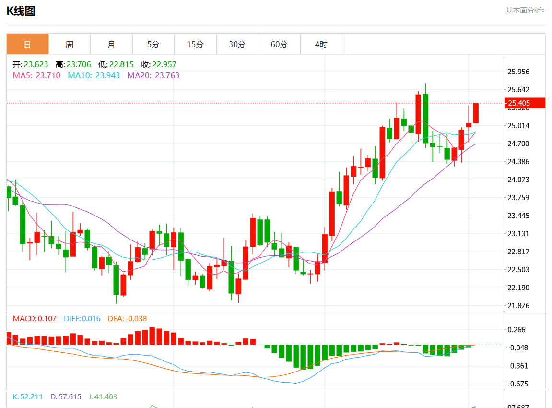This screenshot has width=552, height=408.
Task: Click the 0.266 MACD axis label
Action: [x=516, y=330]
